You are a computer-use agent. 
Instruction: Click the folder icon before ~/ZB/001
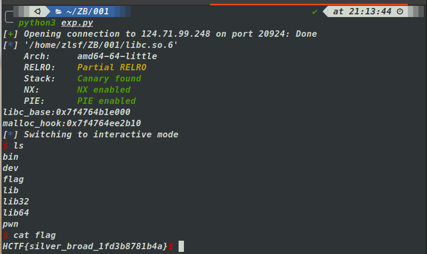(x=59, y=11)
